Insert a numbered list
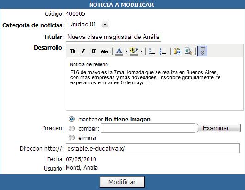The height and width of the screenshot is (190, 245). [163, 51]
